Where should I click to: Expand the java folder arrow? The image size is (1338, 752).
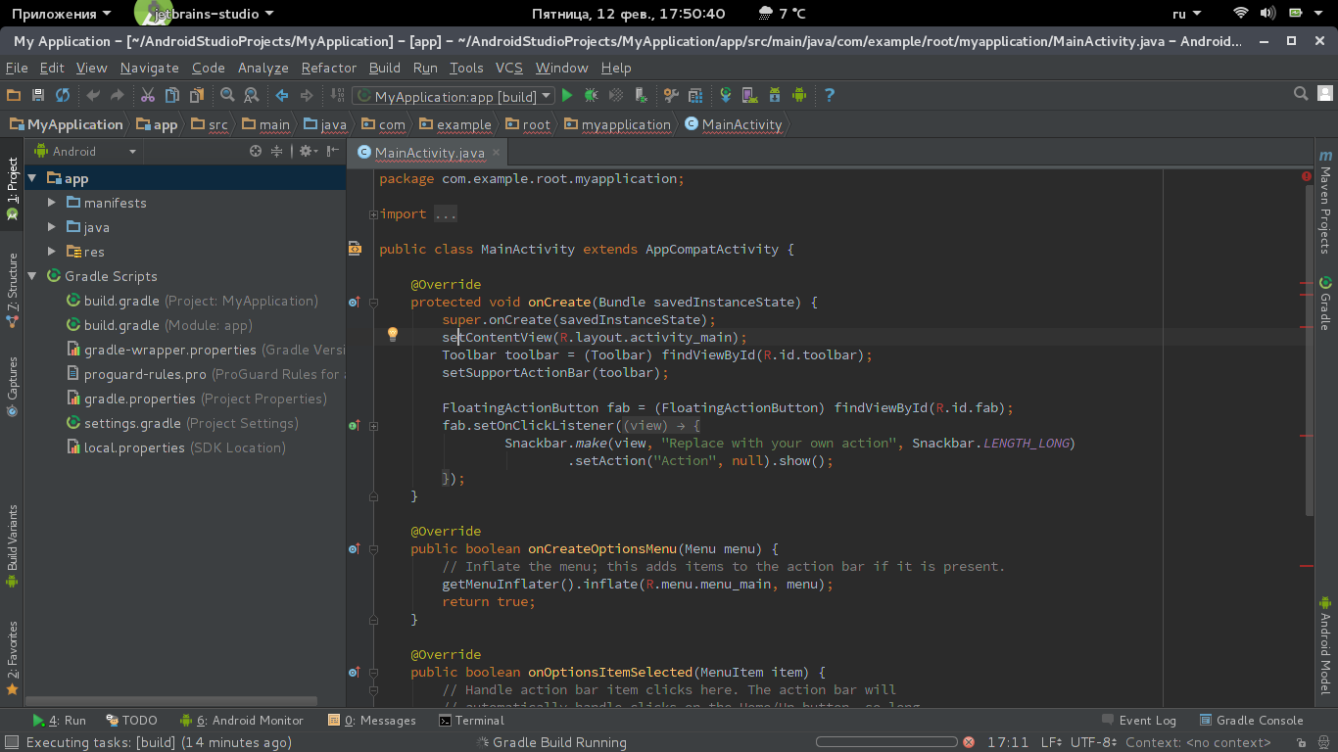(52, 227)
